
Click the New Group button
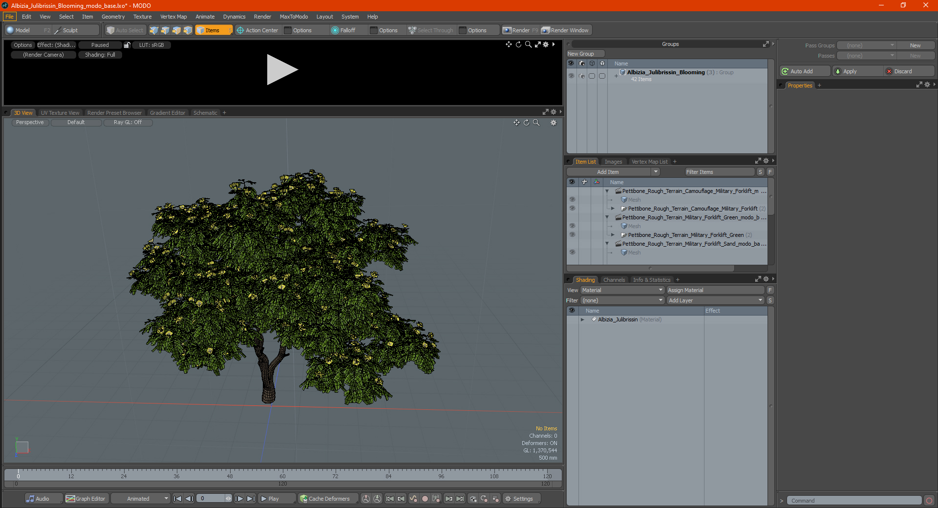pyautogui.click(x=585, y=54)
